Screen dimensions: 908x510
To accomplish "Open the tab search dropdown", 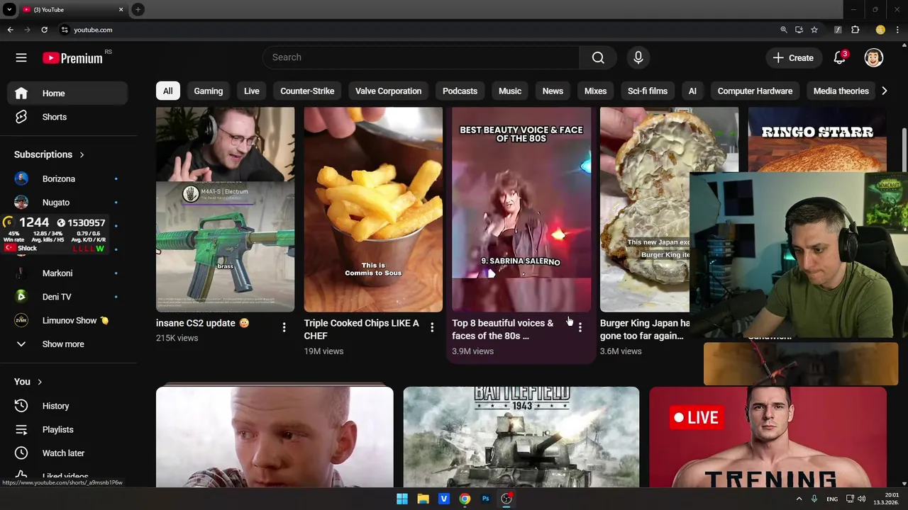I will (9, 9).
